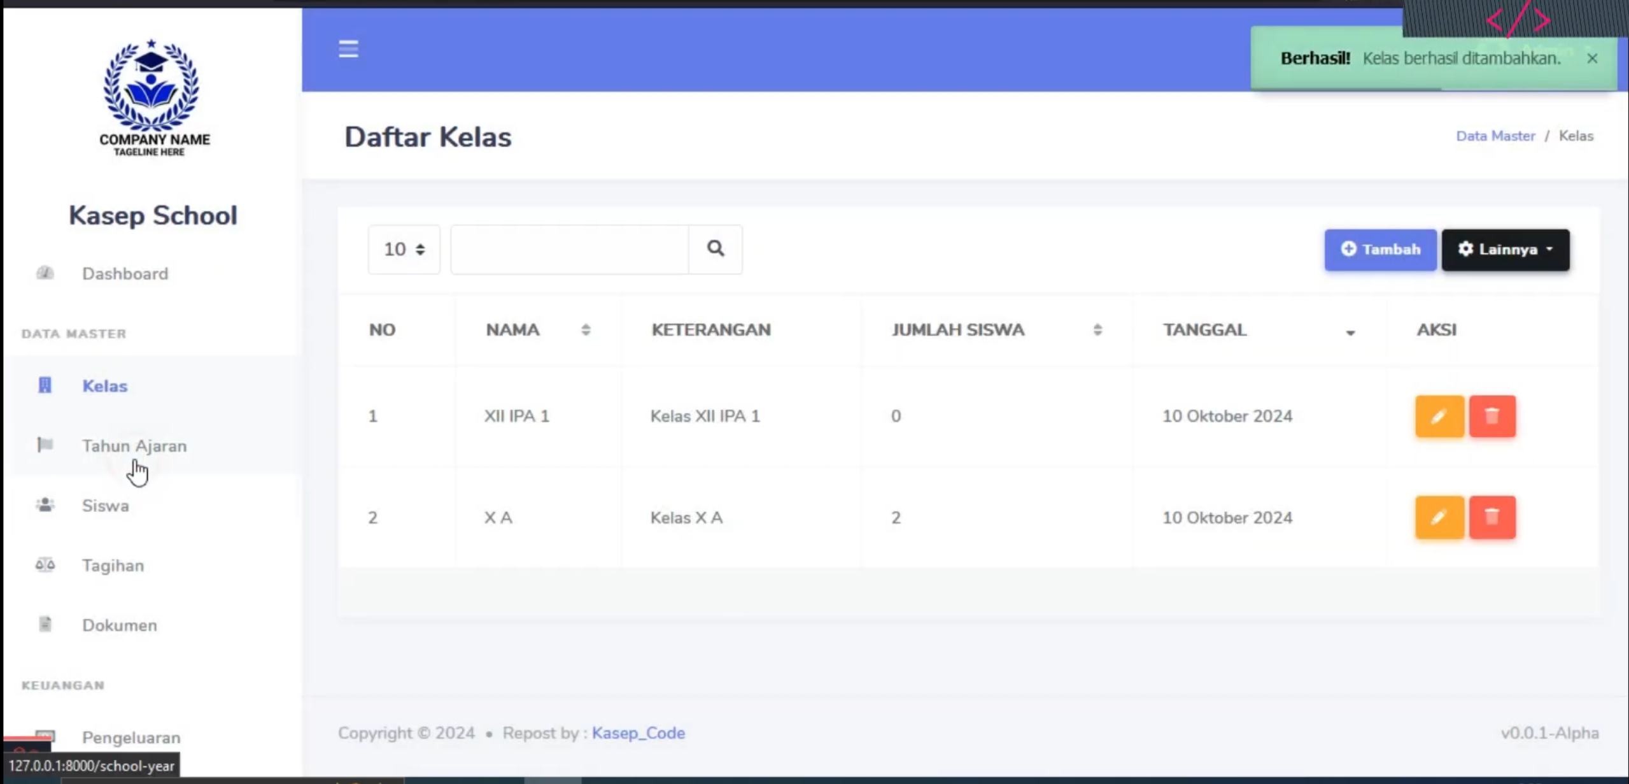This screenshot has height=784, width=1629.
Task: Edit the XII IPA 1 class row
Action: tap(1439, 417)
